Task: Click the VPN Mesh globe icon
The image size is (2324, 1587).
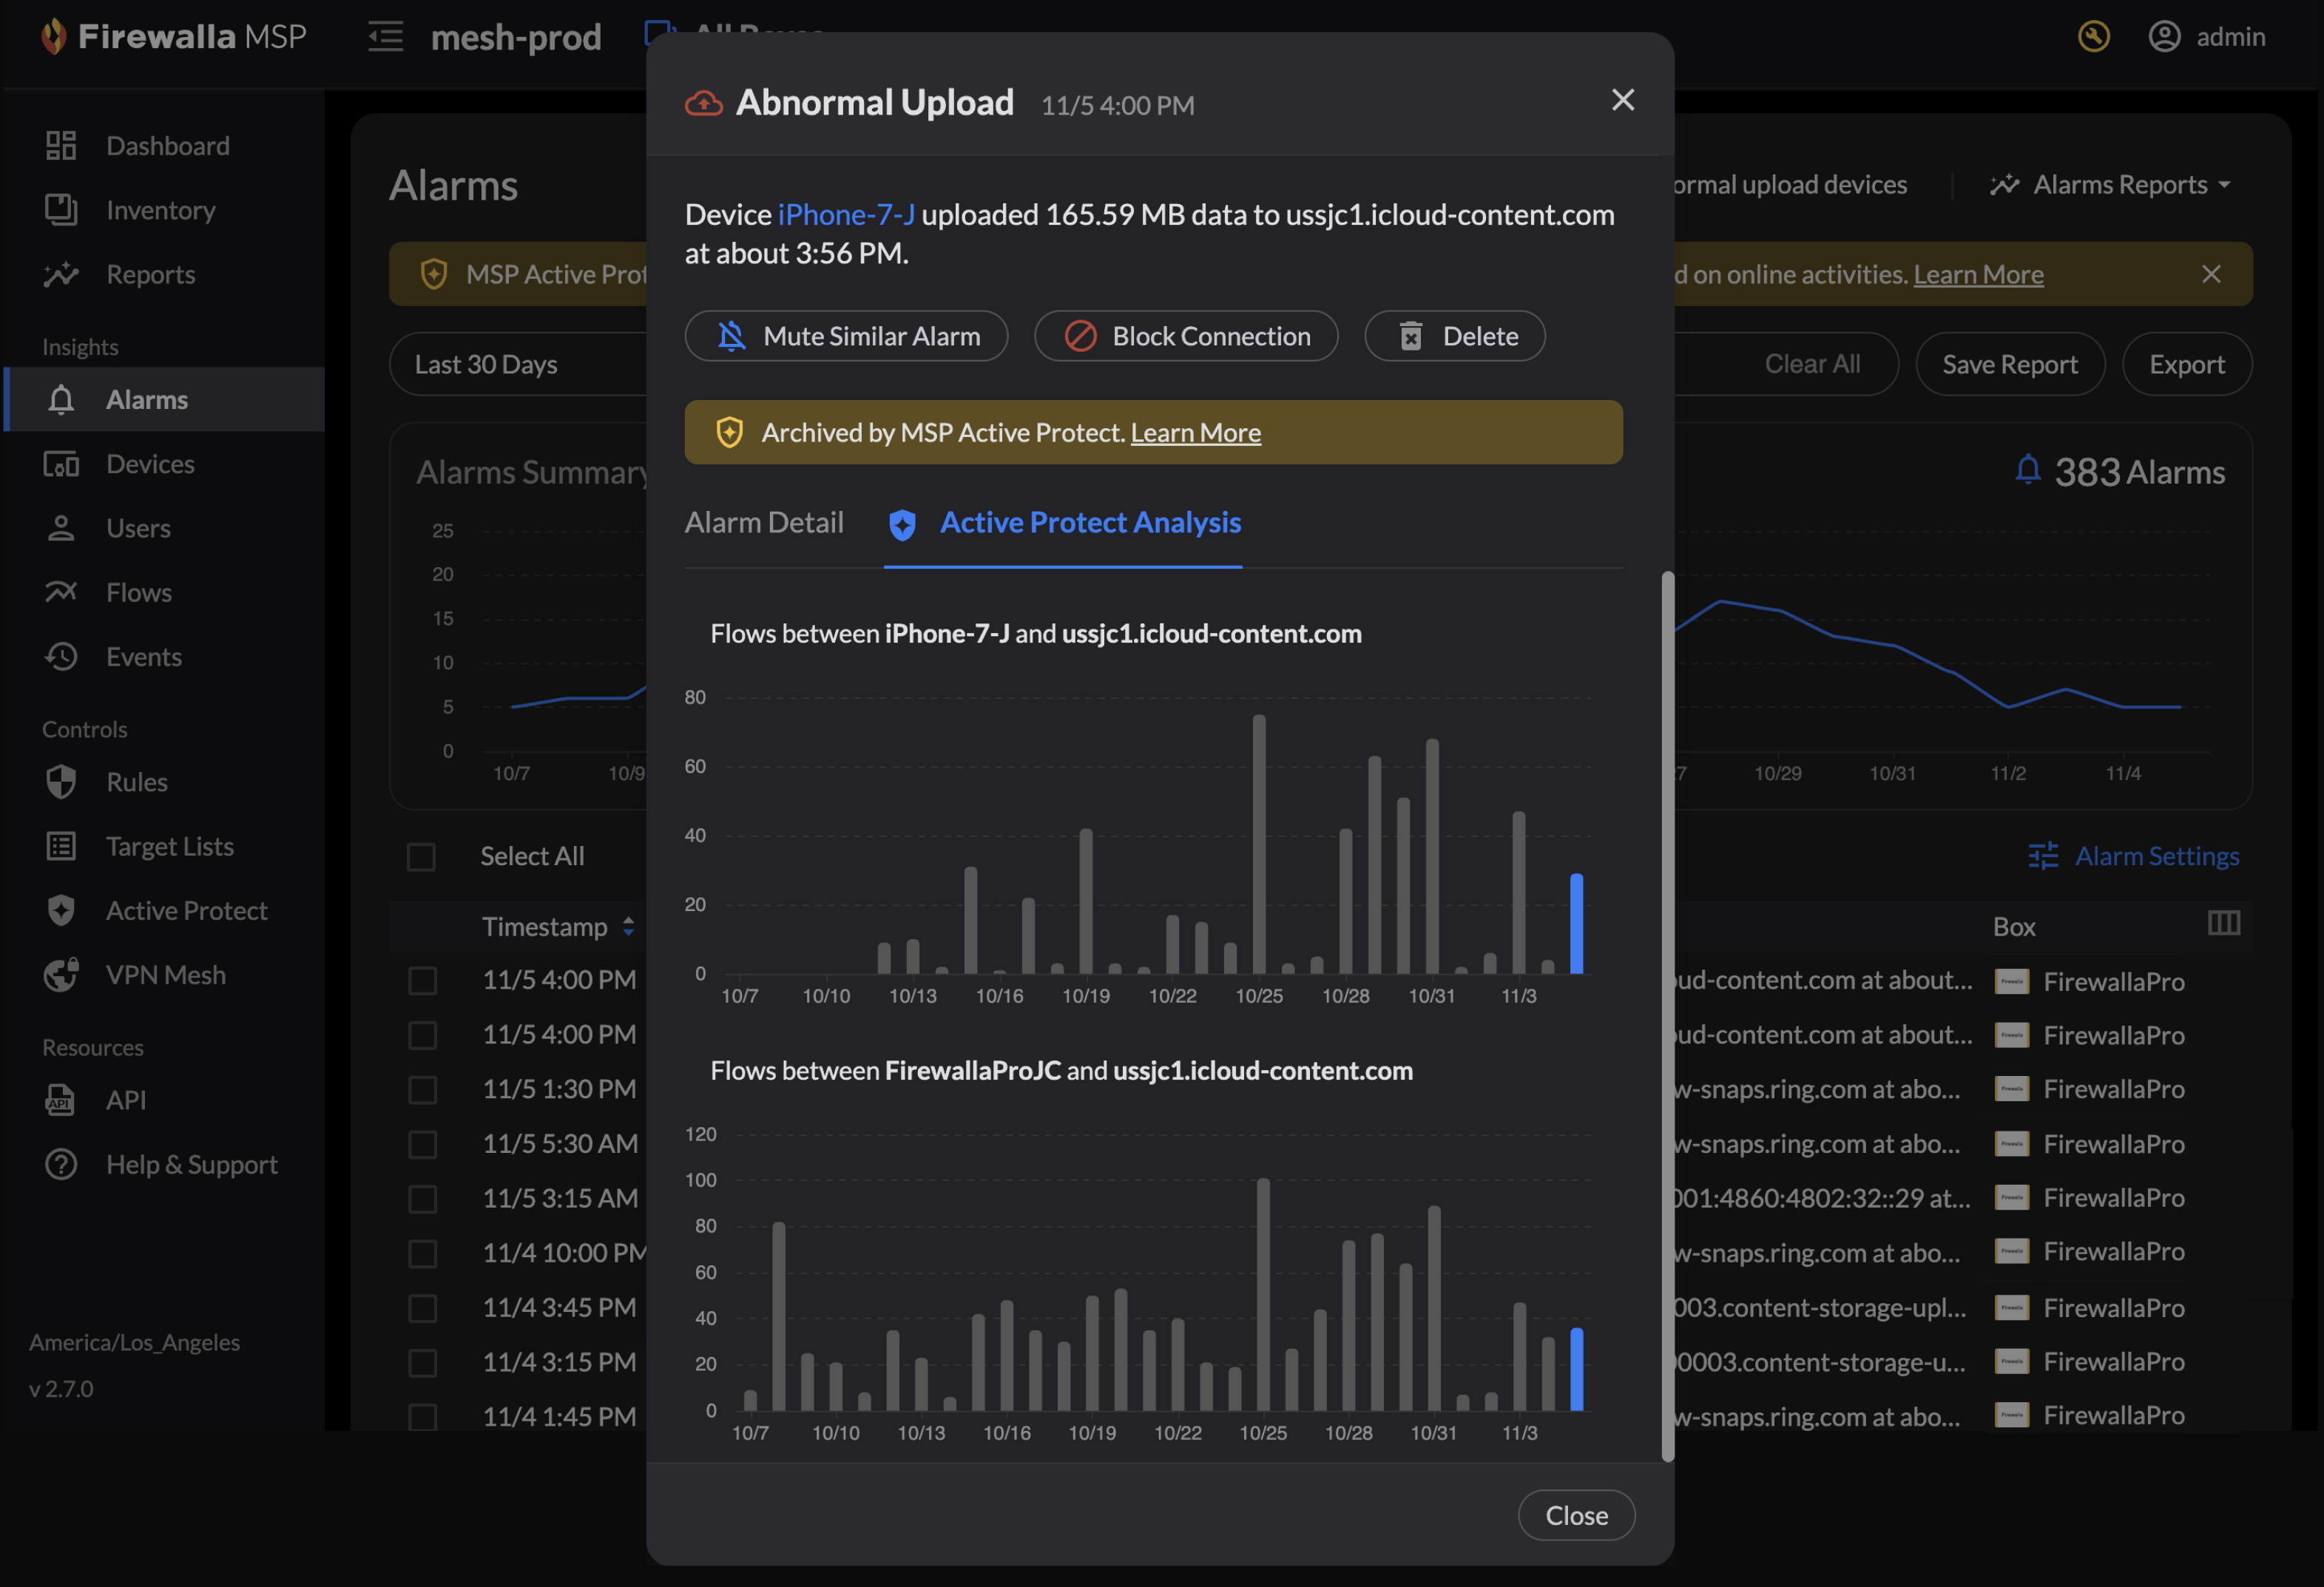Action: [61, 975]
